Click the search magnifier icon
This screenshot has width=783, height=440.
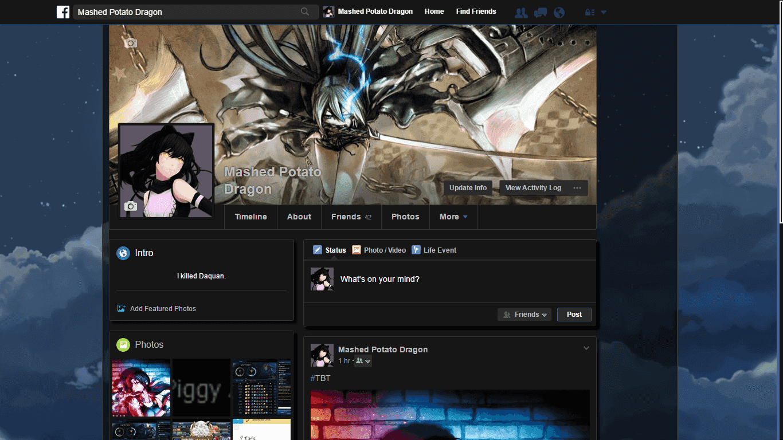(x=305, y=11)
